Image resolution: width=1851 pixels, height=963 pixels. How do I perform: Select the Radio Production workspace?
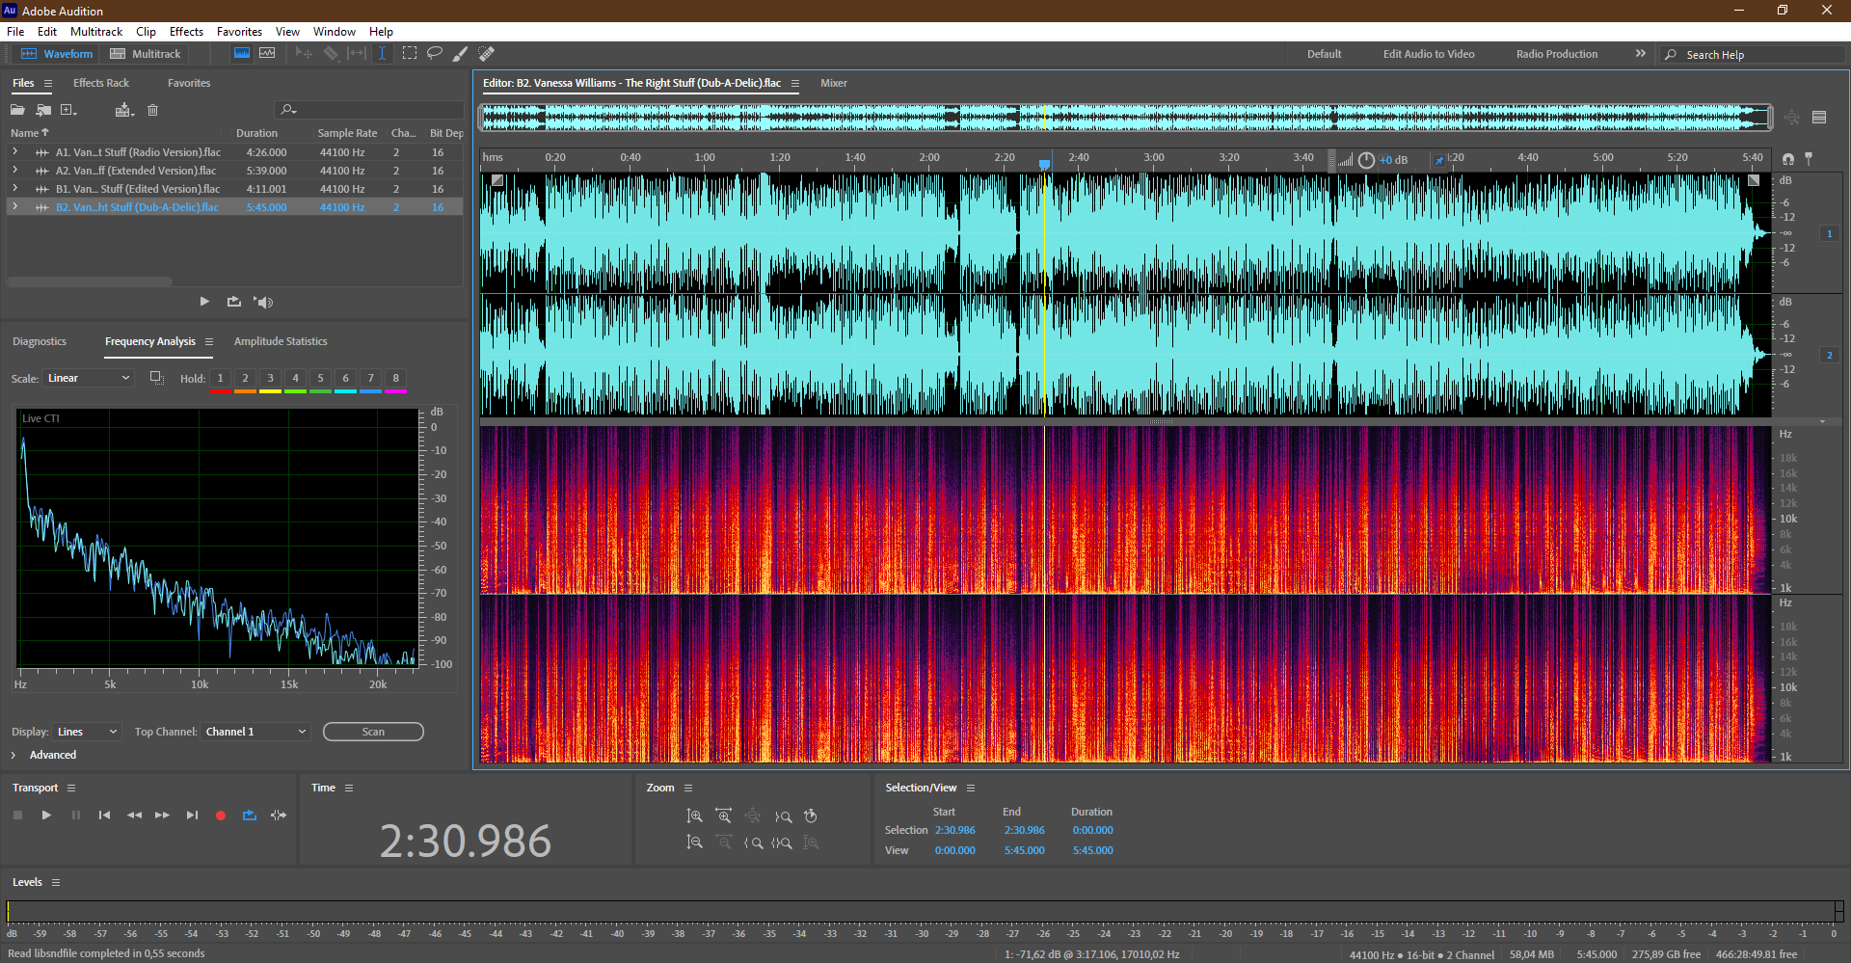(x=1556, y=54)
